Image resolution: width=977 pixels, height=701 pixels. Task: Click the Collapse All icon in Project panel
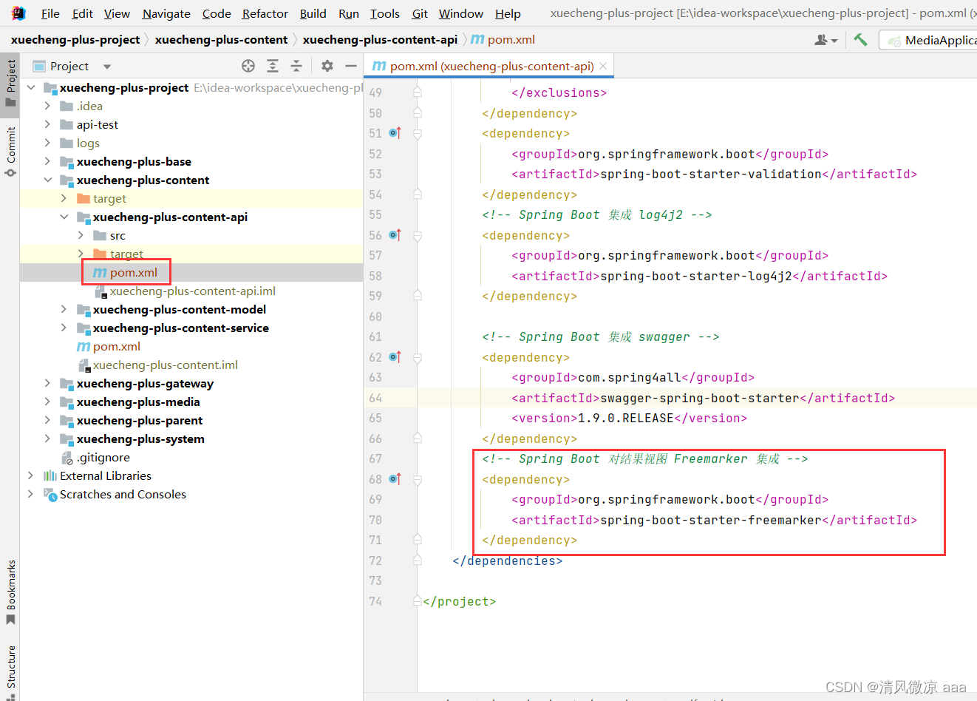[296, 66]
